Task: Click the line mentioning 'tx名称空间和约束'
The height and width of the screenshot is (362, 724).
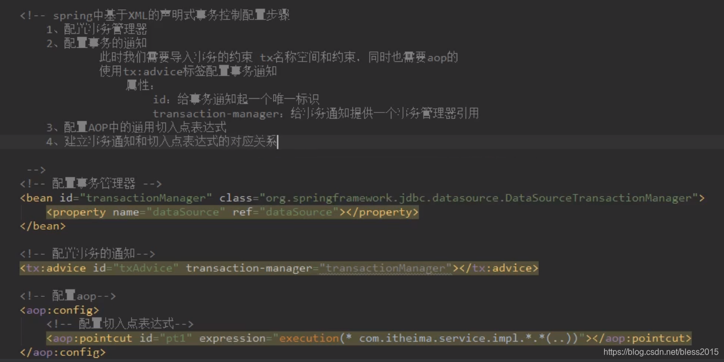Action: (x=279, y=57)
